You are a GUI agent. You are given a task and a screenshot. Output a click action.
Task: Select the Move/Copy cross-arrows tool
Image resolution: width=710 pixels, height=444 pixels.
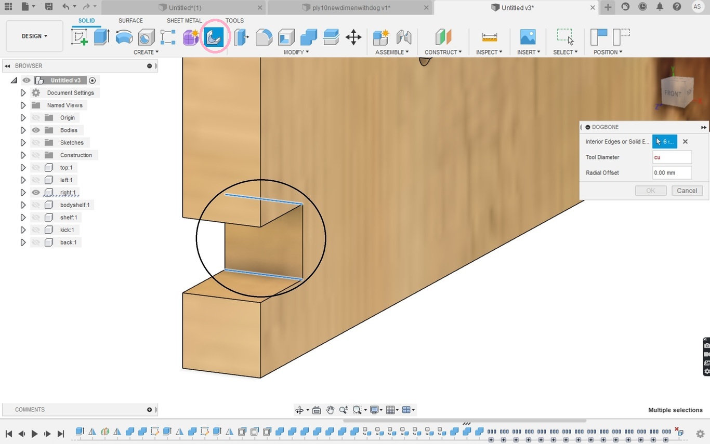pos(353,37)
